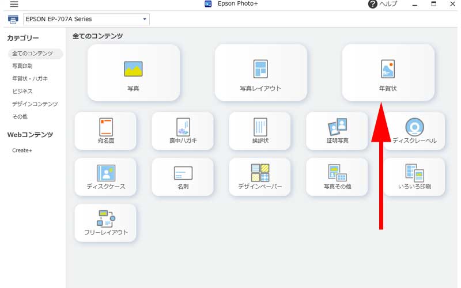461x288 pixels.
Task: Open the 写真 photo tile
Action: (134, 73)
